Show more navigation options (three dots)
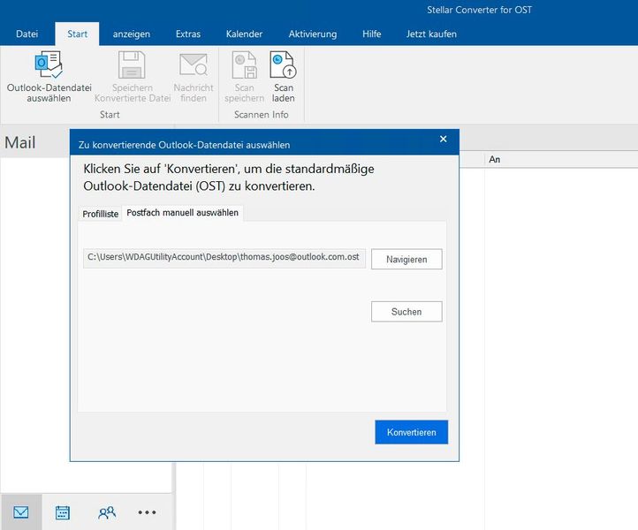 pyautogui.click(x=147, y=512)
